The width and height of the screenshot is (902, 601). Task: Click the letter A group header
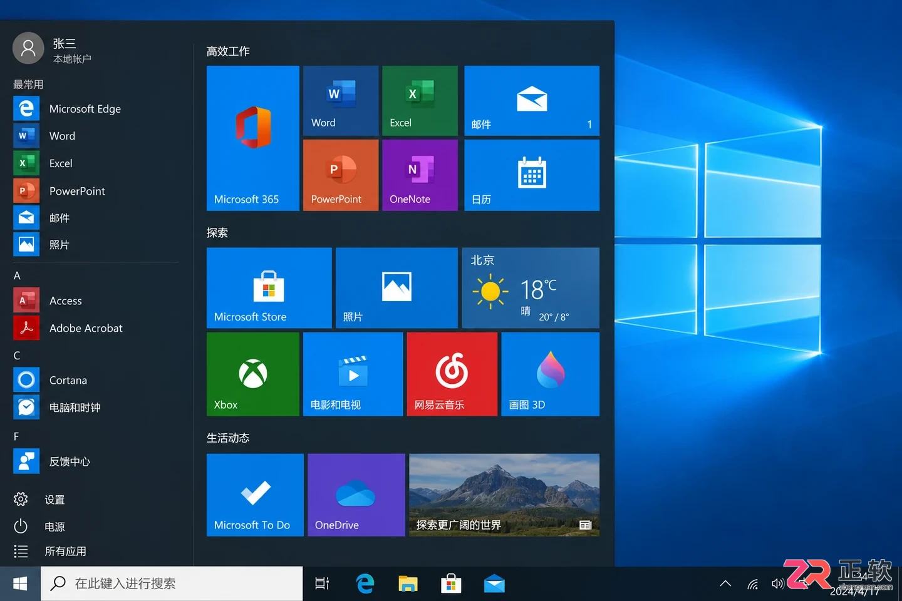[17, 275]
